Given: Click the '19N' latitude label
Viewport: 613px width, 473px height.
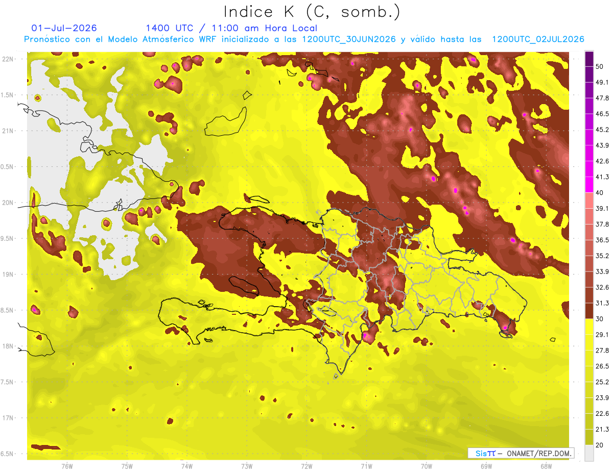Looking at the screenshot, I should (x=8, y=275).
